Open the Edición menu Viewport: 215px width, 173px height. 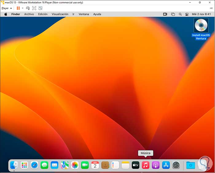click(43, 14)
